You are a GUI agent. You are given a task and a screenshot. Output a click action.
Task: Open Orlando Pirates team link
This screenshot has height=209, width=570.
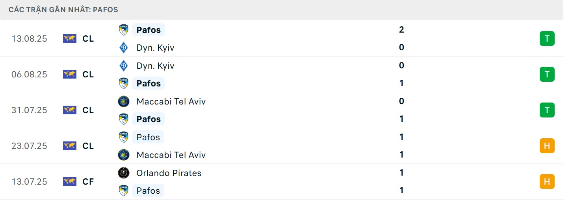point(169,173)
